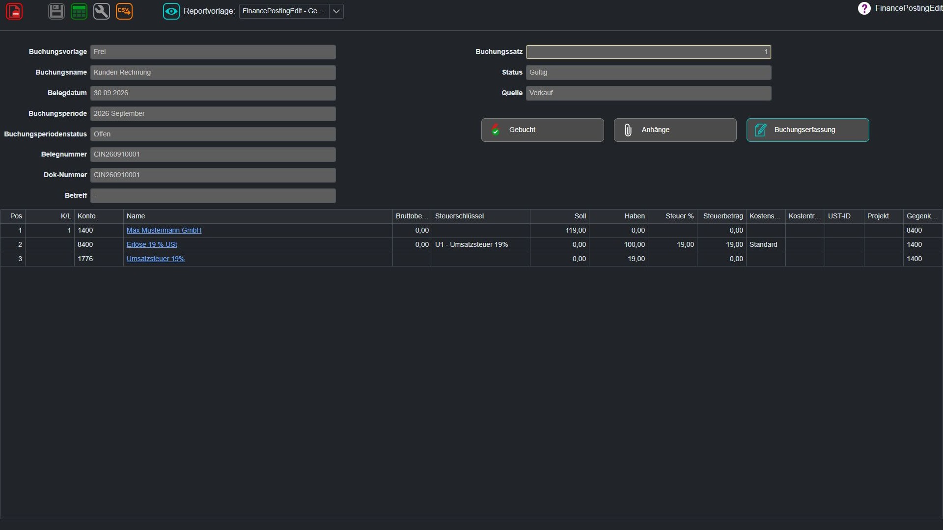Export via the orange CSV icon
Screen dimensions: 943x530
[x=124, y=11]
